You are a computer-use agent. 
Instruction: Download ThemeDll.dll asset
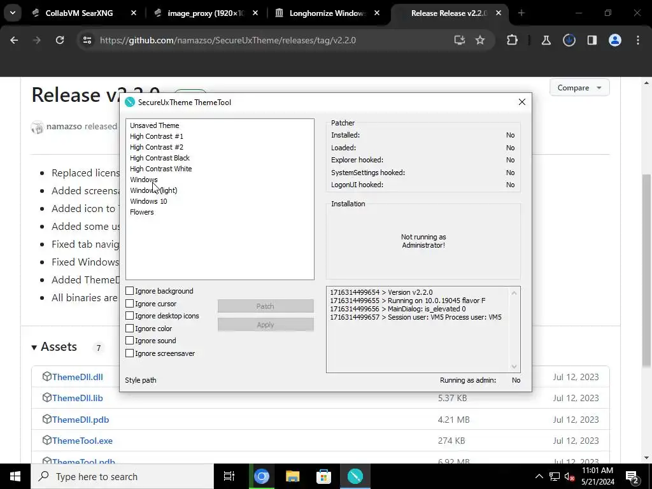(x=77, y=377)
